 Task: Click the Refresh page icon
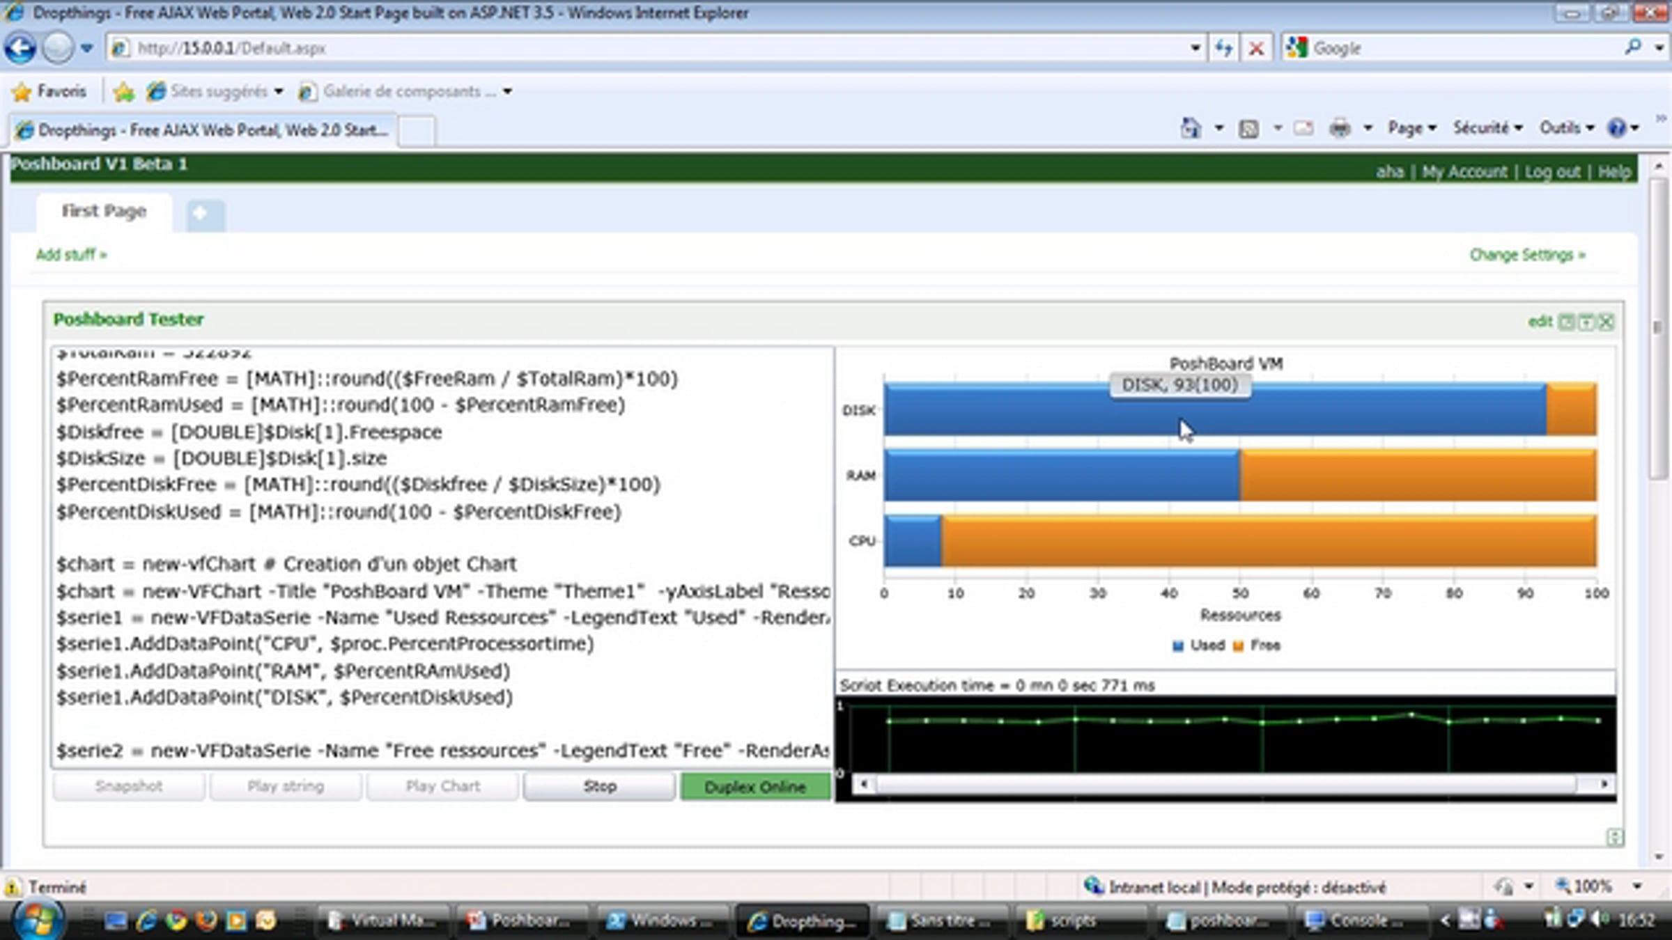[1223, 48]
